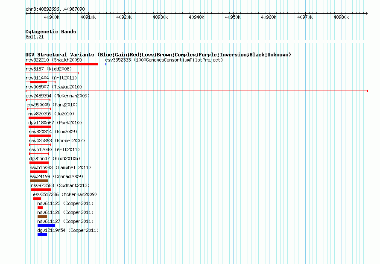
Task: Select the esv990005 (Pang2010) label
Action: tap(52, 105)
